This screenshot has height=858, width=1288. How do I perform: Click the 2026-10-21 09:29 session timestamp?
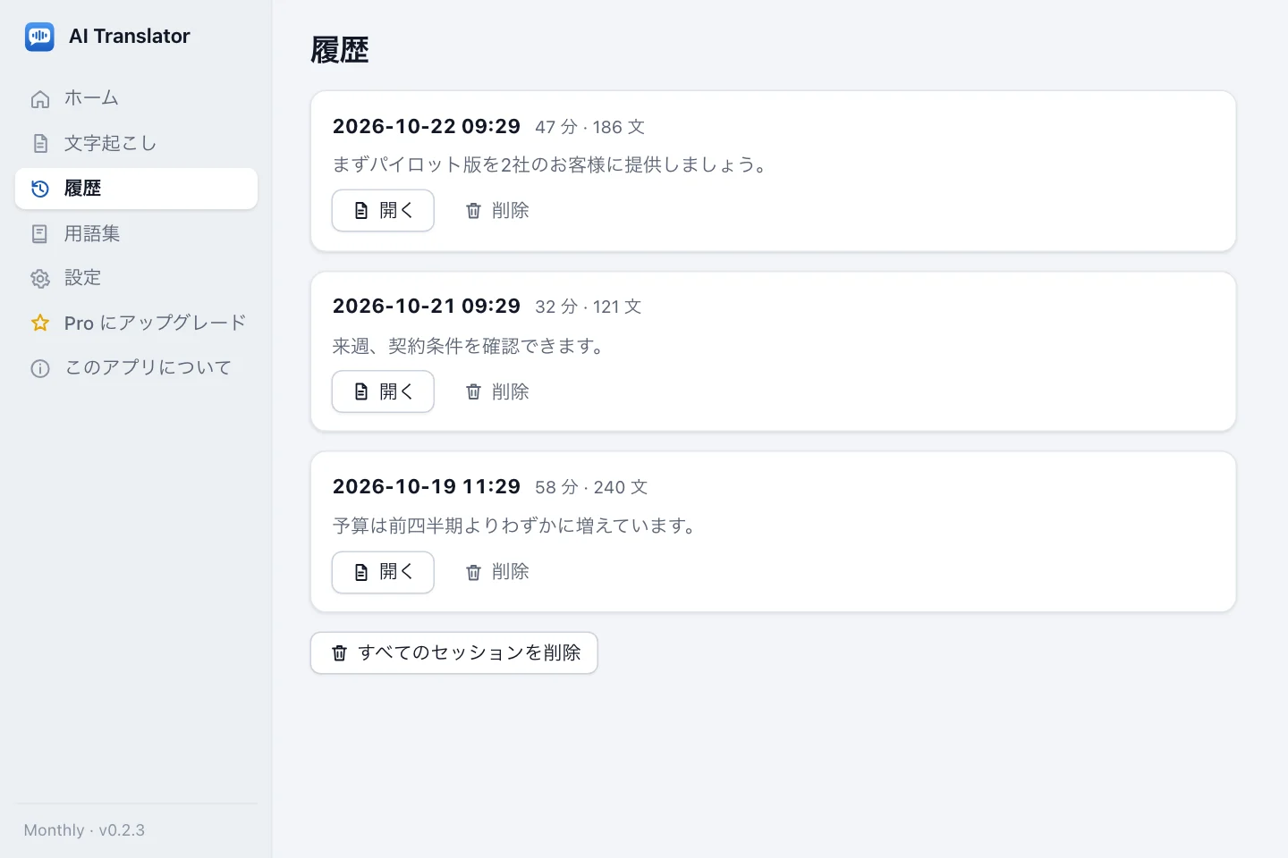pyautogui.click(x=427, y=307)
